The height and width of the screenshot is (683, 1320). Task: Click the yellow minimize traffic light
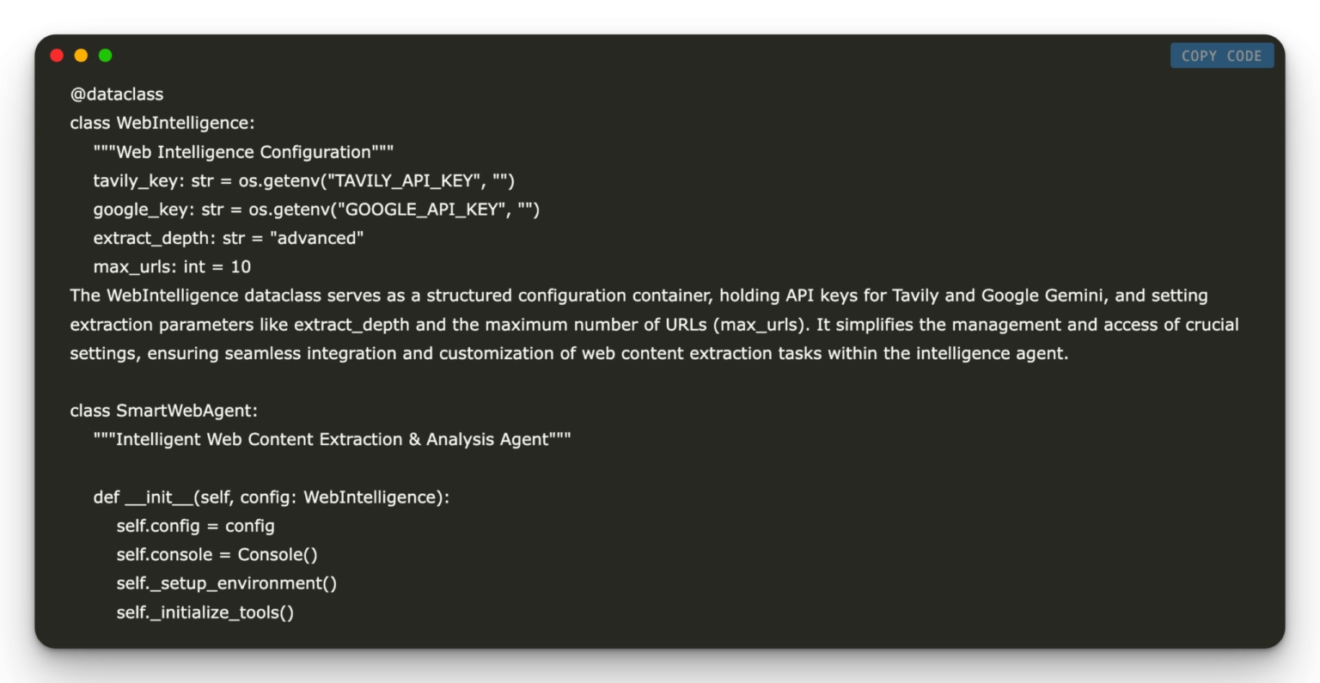[80, 55]
